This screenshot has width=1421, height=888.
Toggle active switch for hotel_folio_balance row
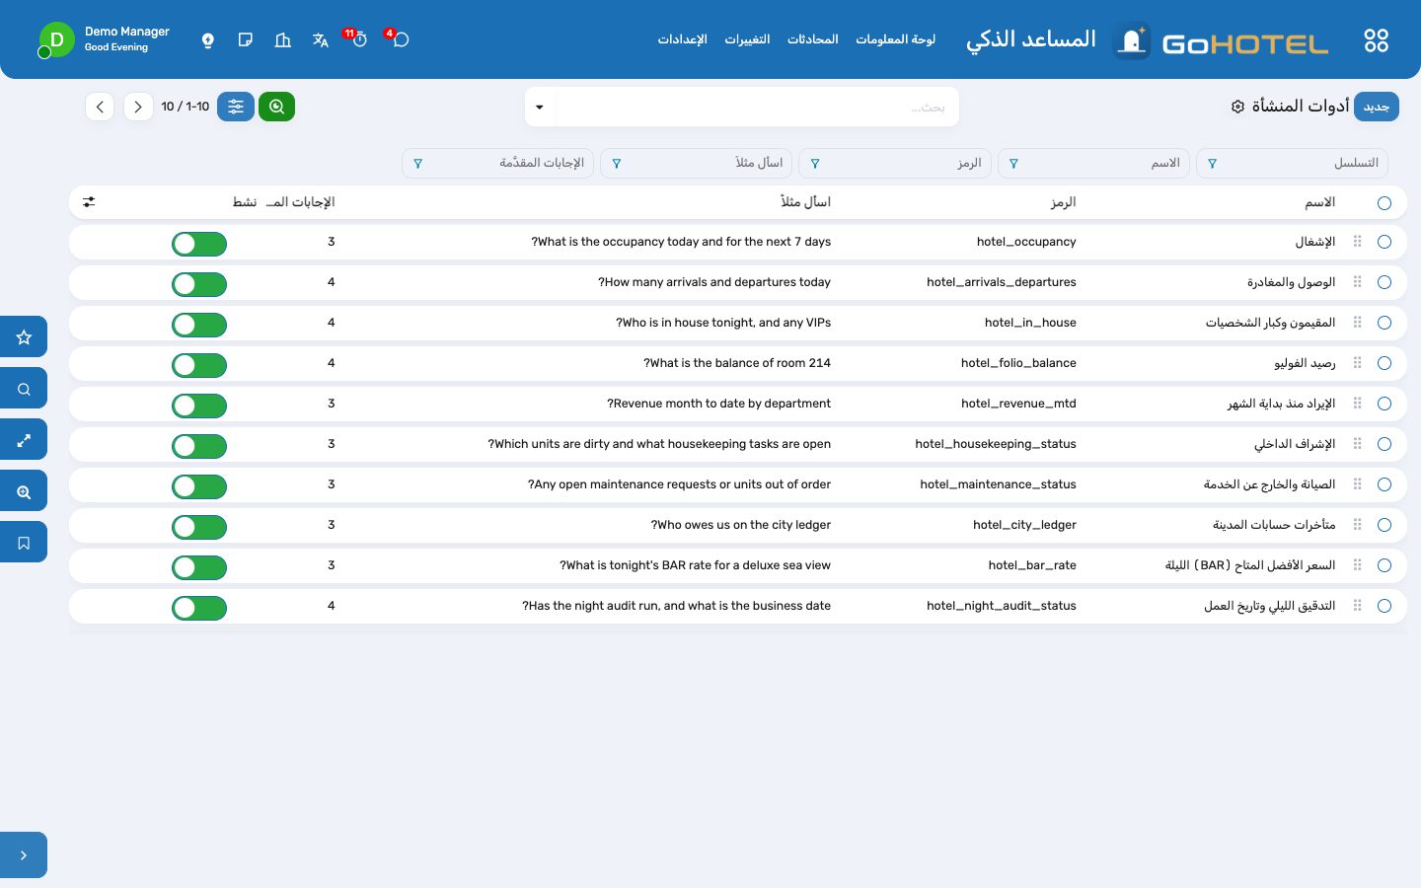coord(199,365)
